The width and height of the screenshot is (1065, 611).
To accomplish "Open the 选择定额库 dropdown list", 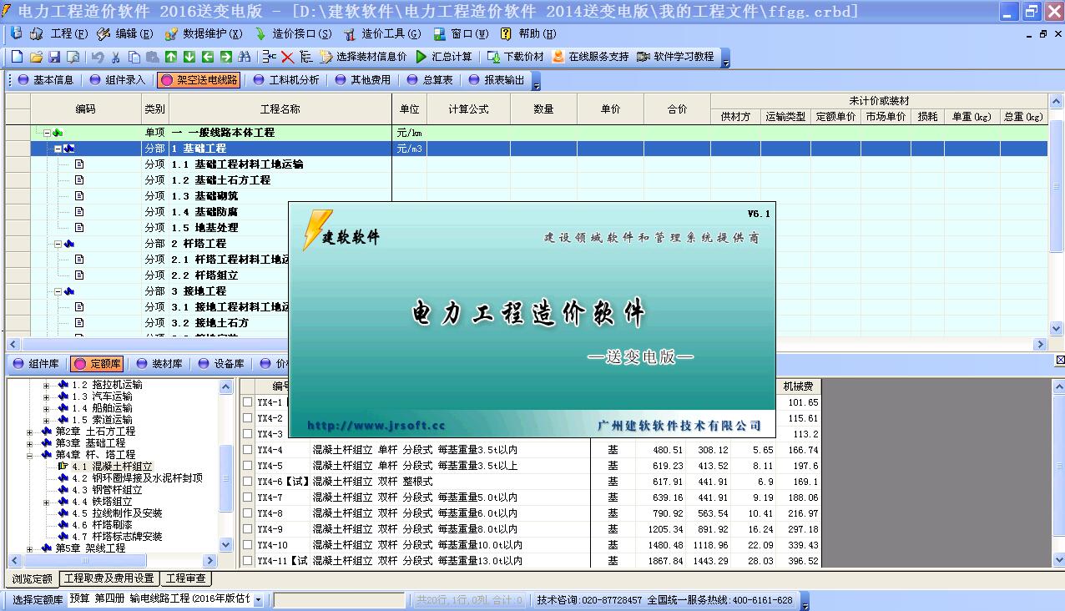I will (260, 598).
